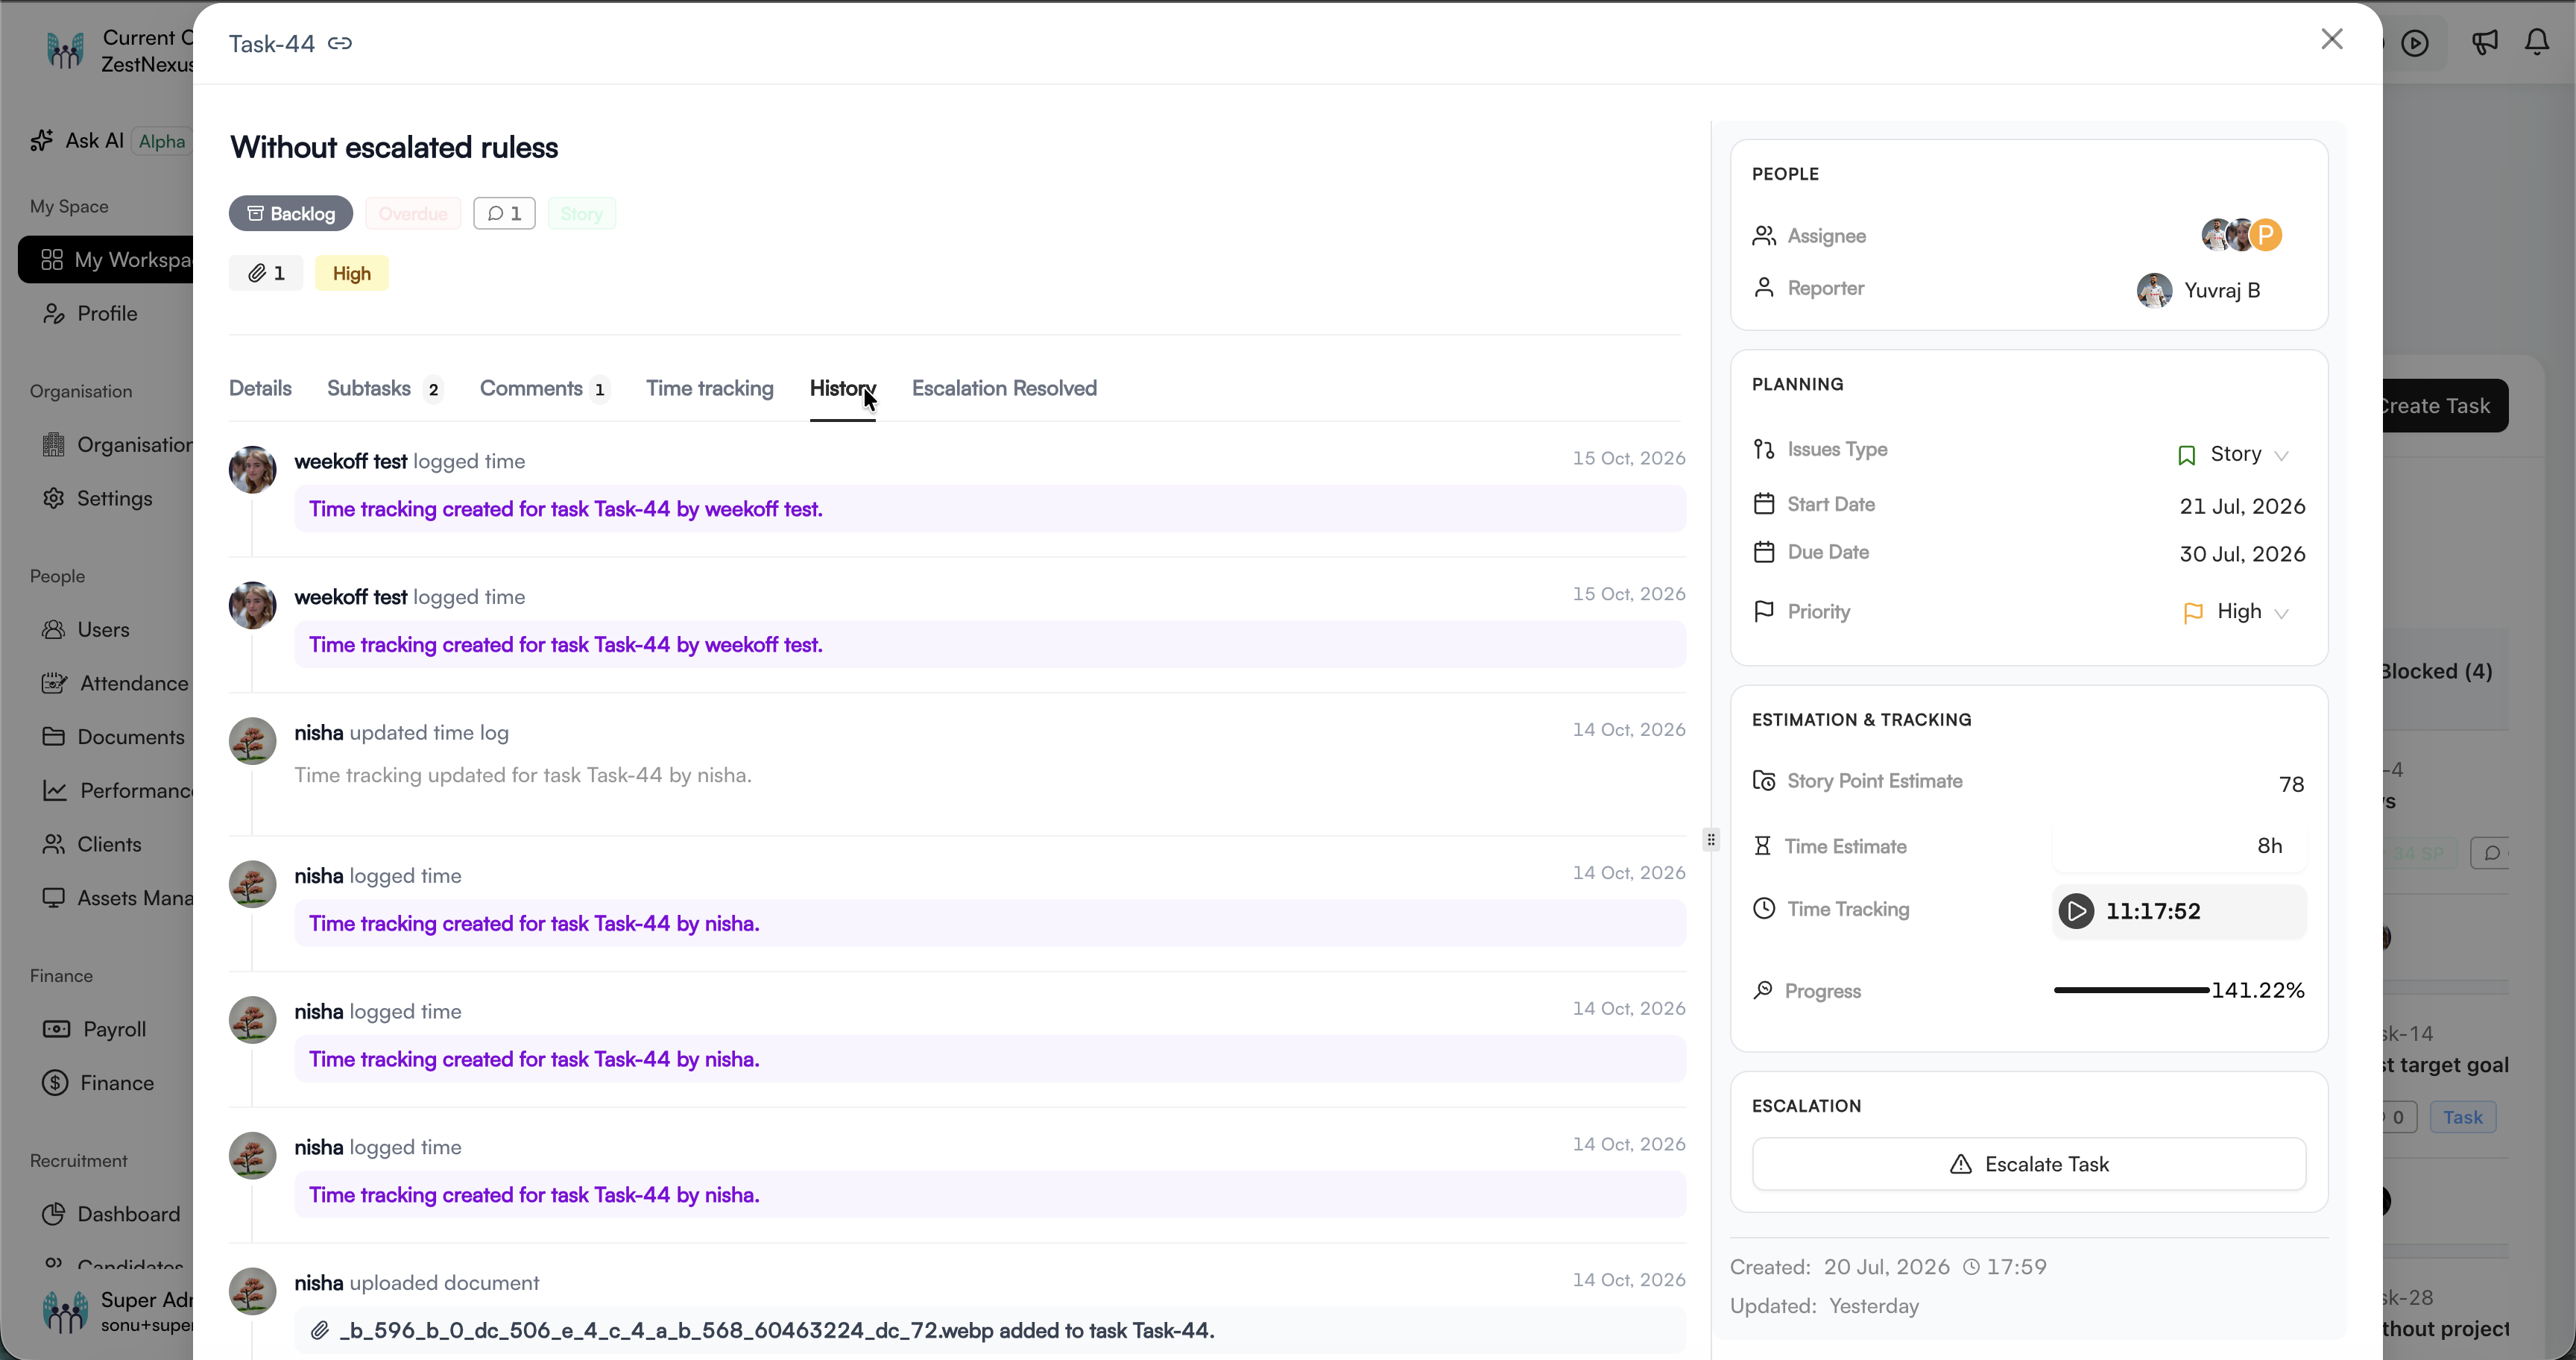Select the History tab

click(x=842, y=388)
